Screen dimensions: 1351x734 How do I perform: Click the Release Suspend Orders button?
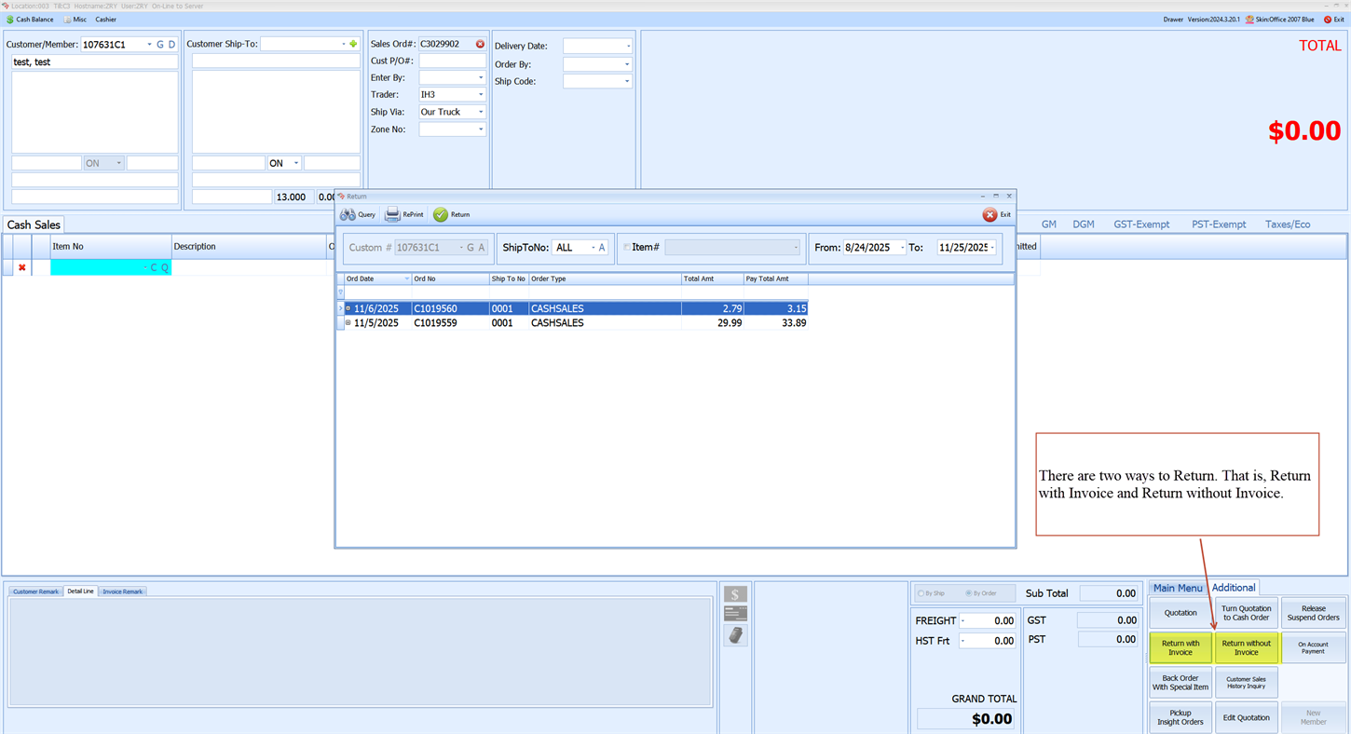pos(1313,613)
